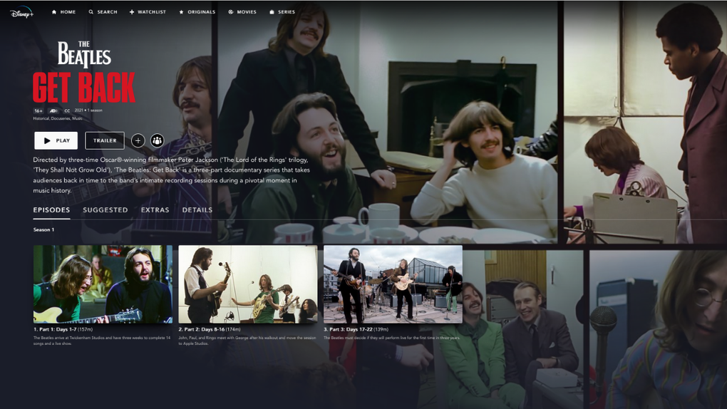Select the Episodes tab

pyautogui.click(x=51, y=210)
